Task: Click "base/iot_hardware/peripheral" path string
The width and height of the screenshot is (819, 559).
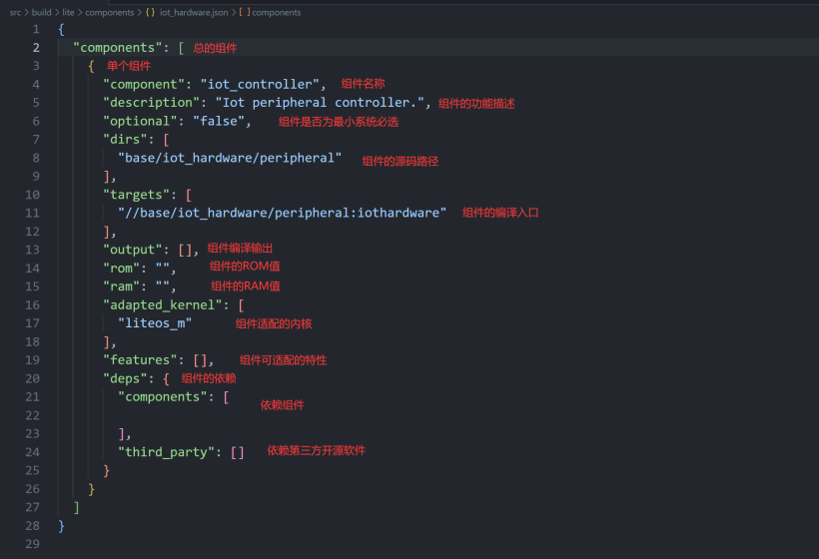Action: point(230,158)
